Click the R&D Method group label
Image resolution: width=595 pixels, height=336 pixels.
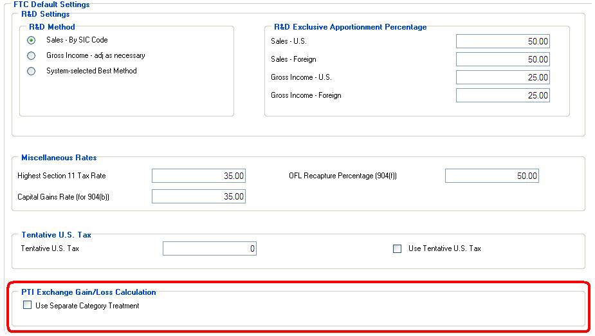(x=52, y=27)
